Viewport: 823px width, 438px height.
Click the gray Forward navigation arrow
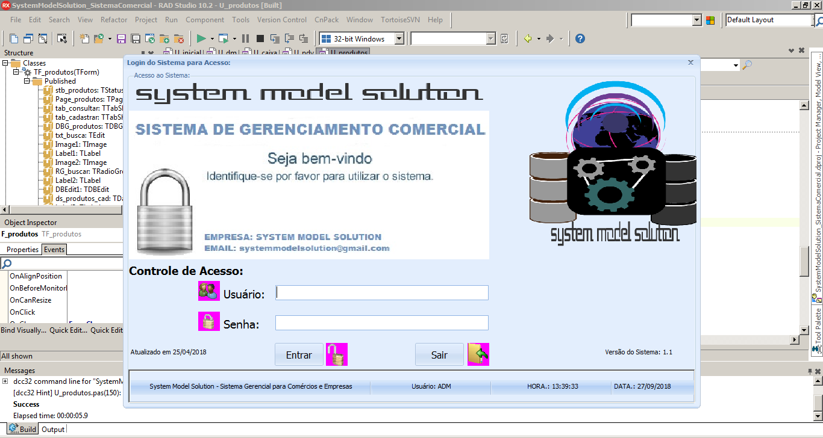click(x=549, y=39)
